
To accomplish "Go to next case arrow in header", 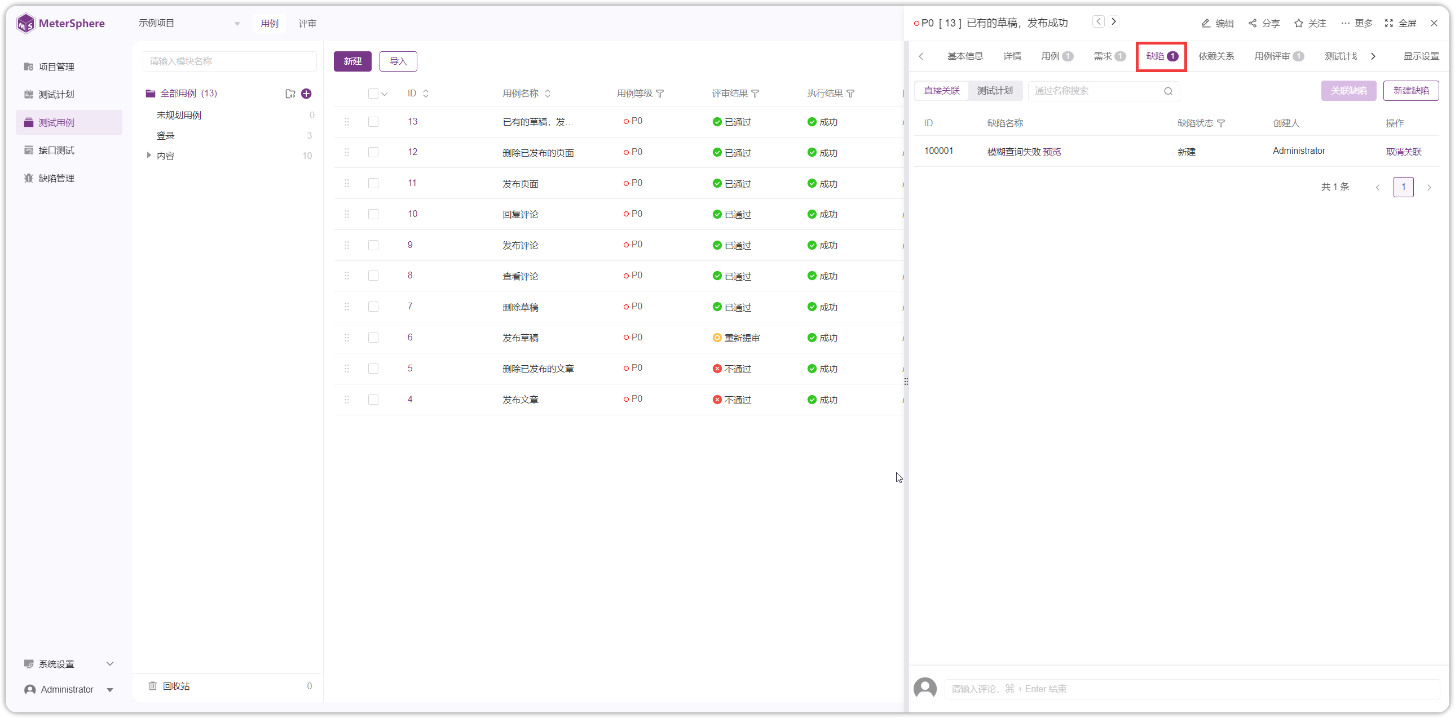I will click(1114, 21).
